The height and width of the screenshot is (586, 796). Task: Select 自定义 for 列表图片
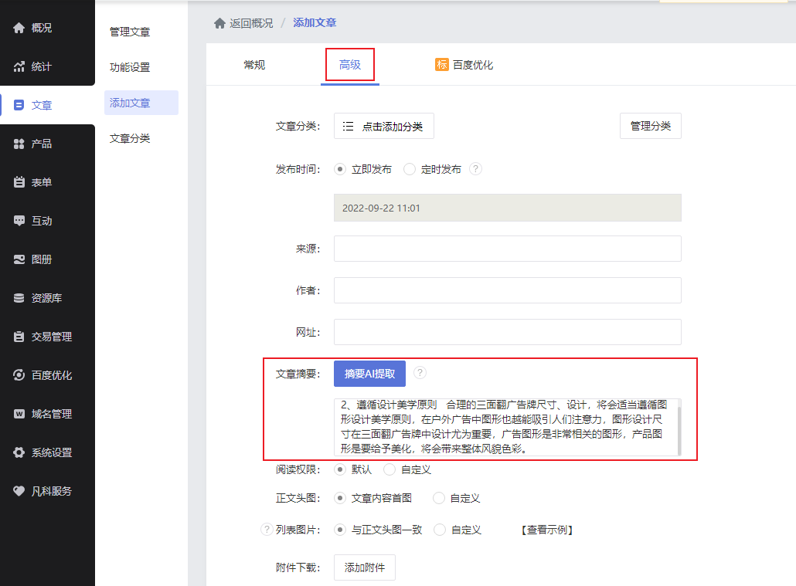440,530
